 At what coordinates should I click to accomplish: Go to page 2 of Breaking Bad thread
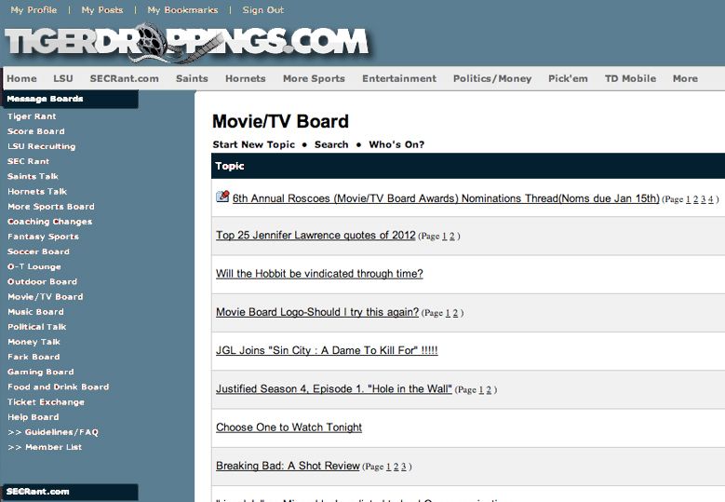point(396,467)
